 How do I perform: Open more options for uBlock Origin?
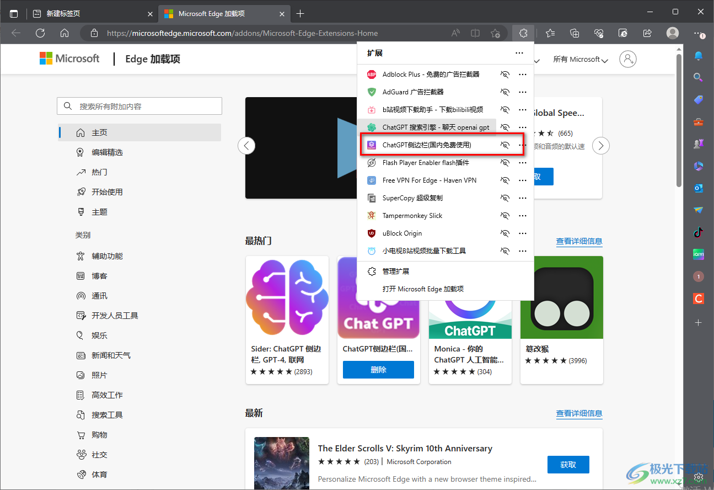click(x=523, y=233)
